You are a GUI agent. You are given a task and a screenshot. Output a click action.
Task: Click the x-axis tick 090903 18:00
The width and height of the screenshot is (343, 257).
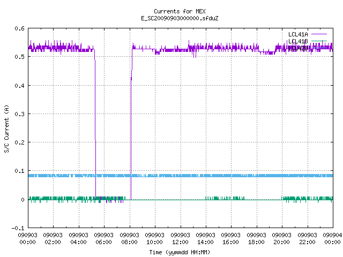click(x=256, y=239)
